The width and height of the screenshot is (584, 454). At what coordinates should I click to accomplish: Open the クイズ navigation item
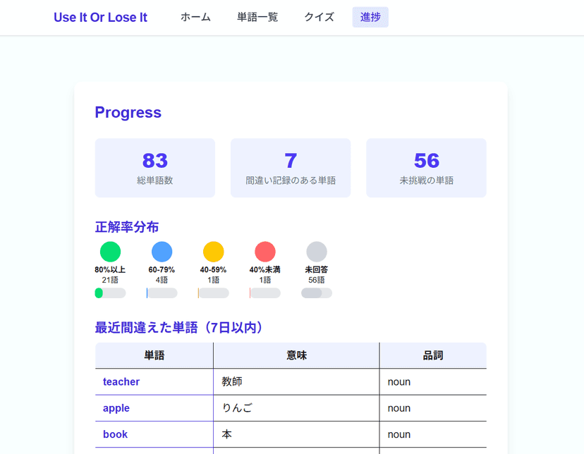coord(319,17)
